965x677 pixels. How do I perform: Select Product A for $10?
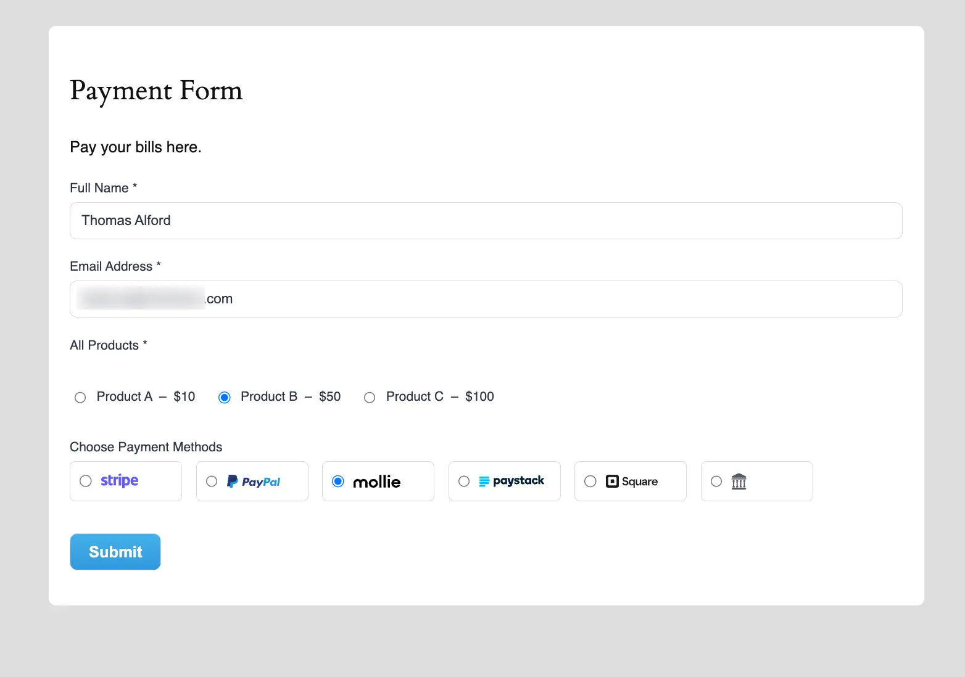point(80,397)
